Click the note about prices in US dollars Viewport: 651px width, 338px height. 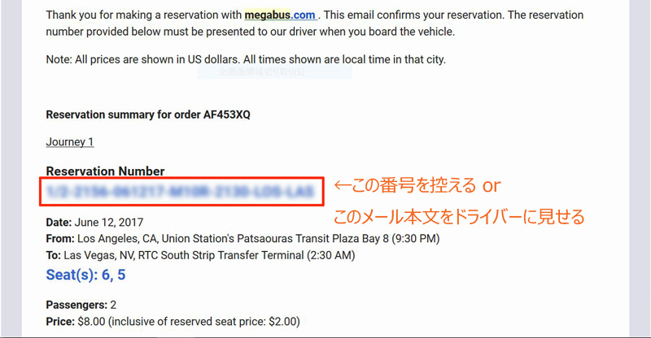246,59
